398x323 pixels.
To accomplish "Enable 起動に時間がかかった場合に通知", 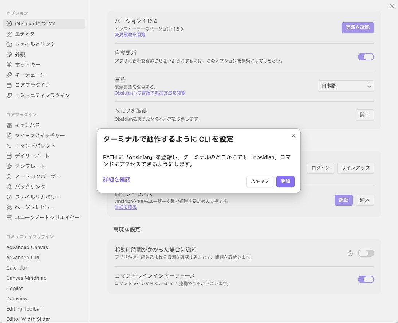I will 366,253.
